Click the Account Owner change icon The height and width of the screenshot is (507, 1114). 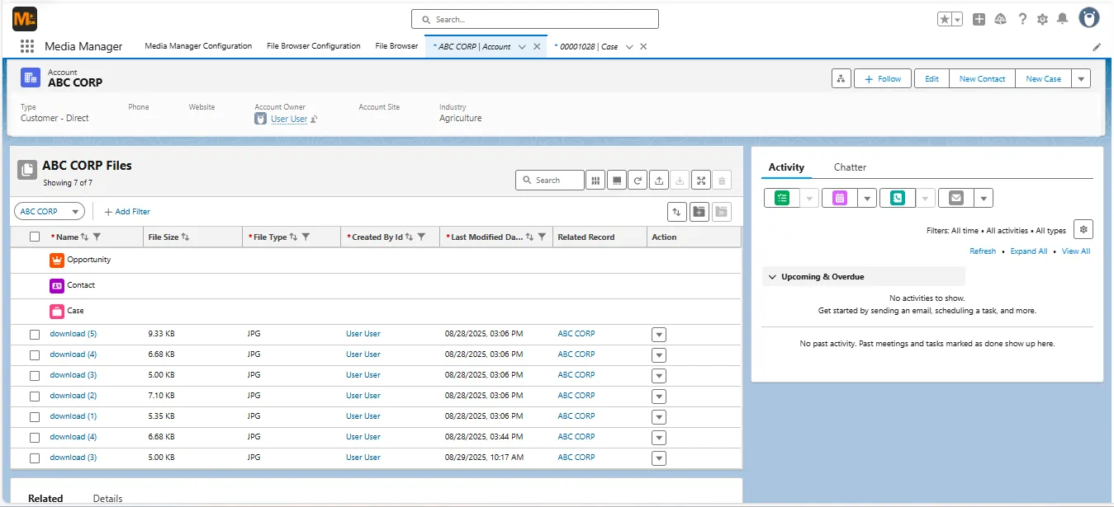point(314,120)
